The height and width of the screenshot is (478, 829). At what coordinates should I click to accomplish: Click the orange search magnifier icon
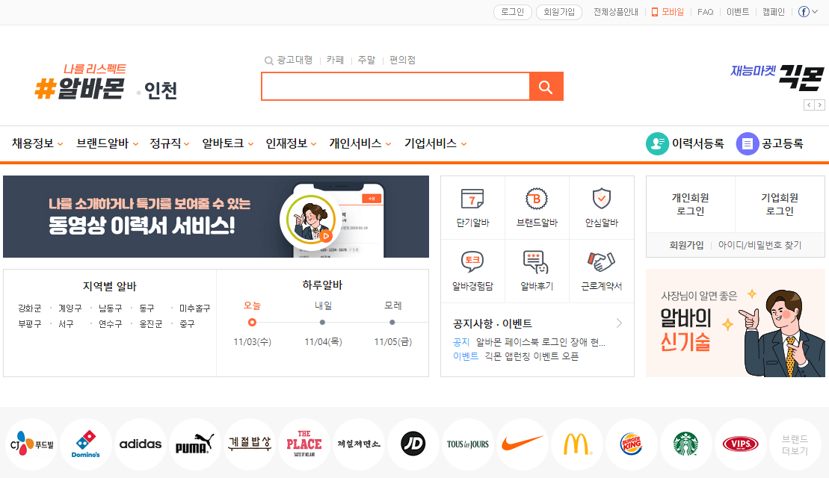(546, 87)
